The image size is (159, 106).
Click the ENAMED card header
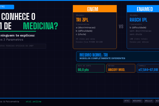[x=143, y=9]
